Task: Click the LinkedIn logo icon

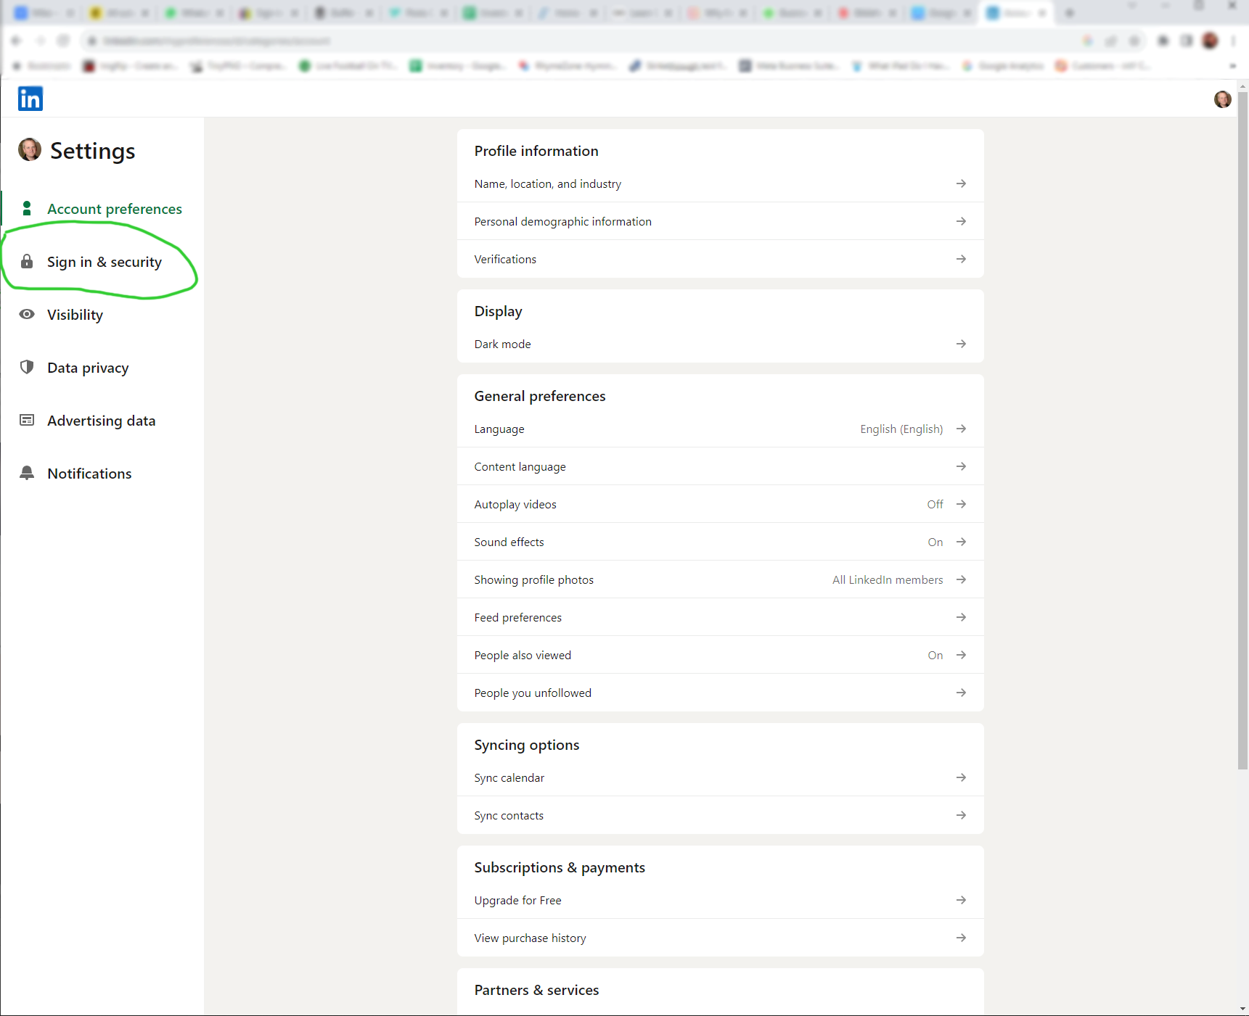Action: 30,99
